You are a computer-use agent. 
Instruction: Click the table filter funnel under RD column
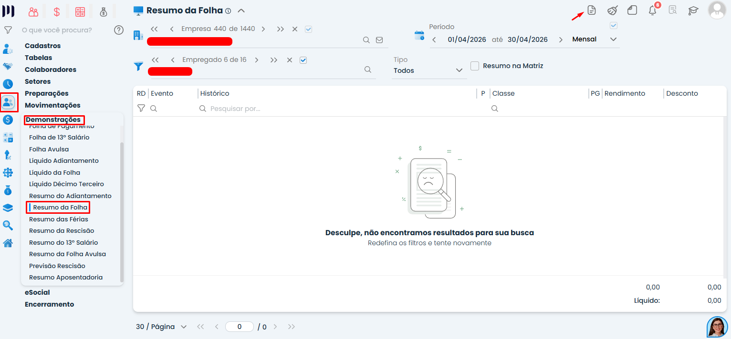tap(141, 109)
